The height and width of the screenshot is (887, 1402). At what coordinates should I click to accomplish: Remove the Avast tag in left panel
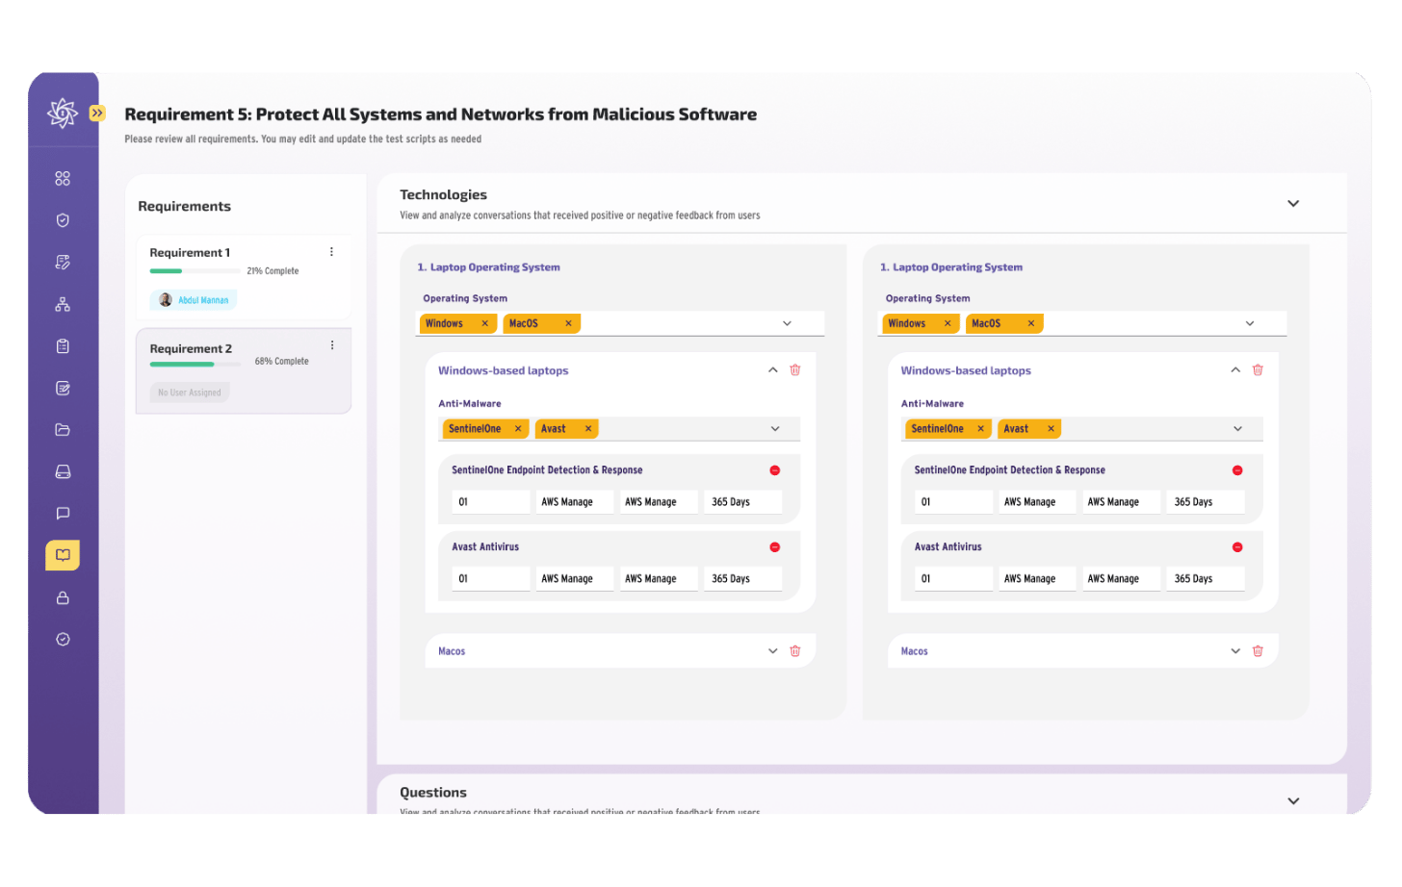pyautogui.click(x=588, y=429)
